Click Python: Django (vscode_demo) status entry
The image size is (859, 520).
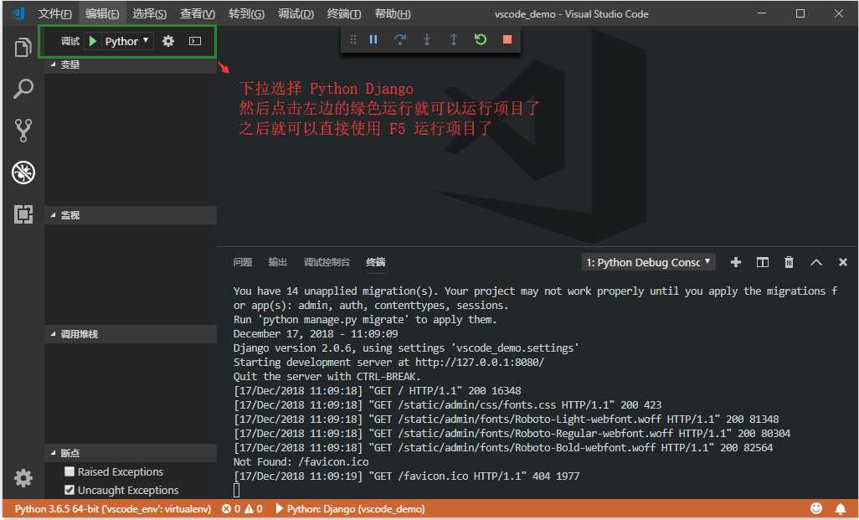coord(350,509)
